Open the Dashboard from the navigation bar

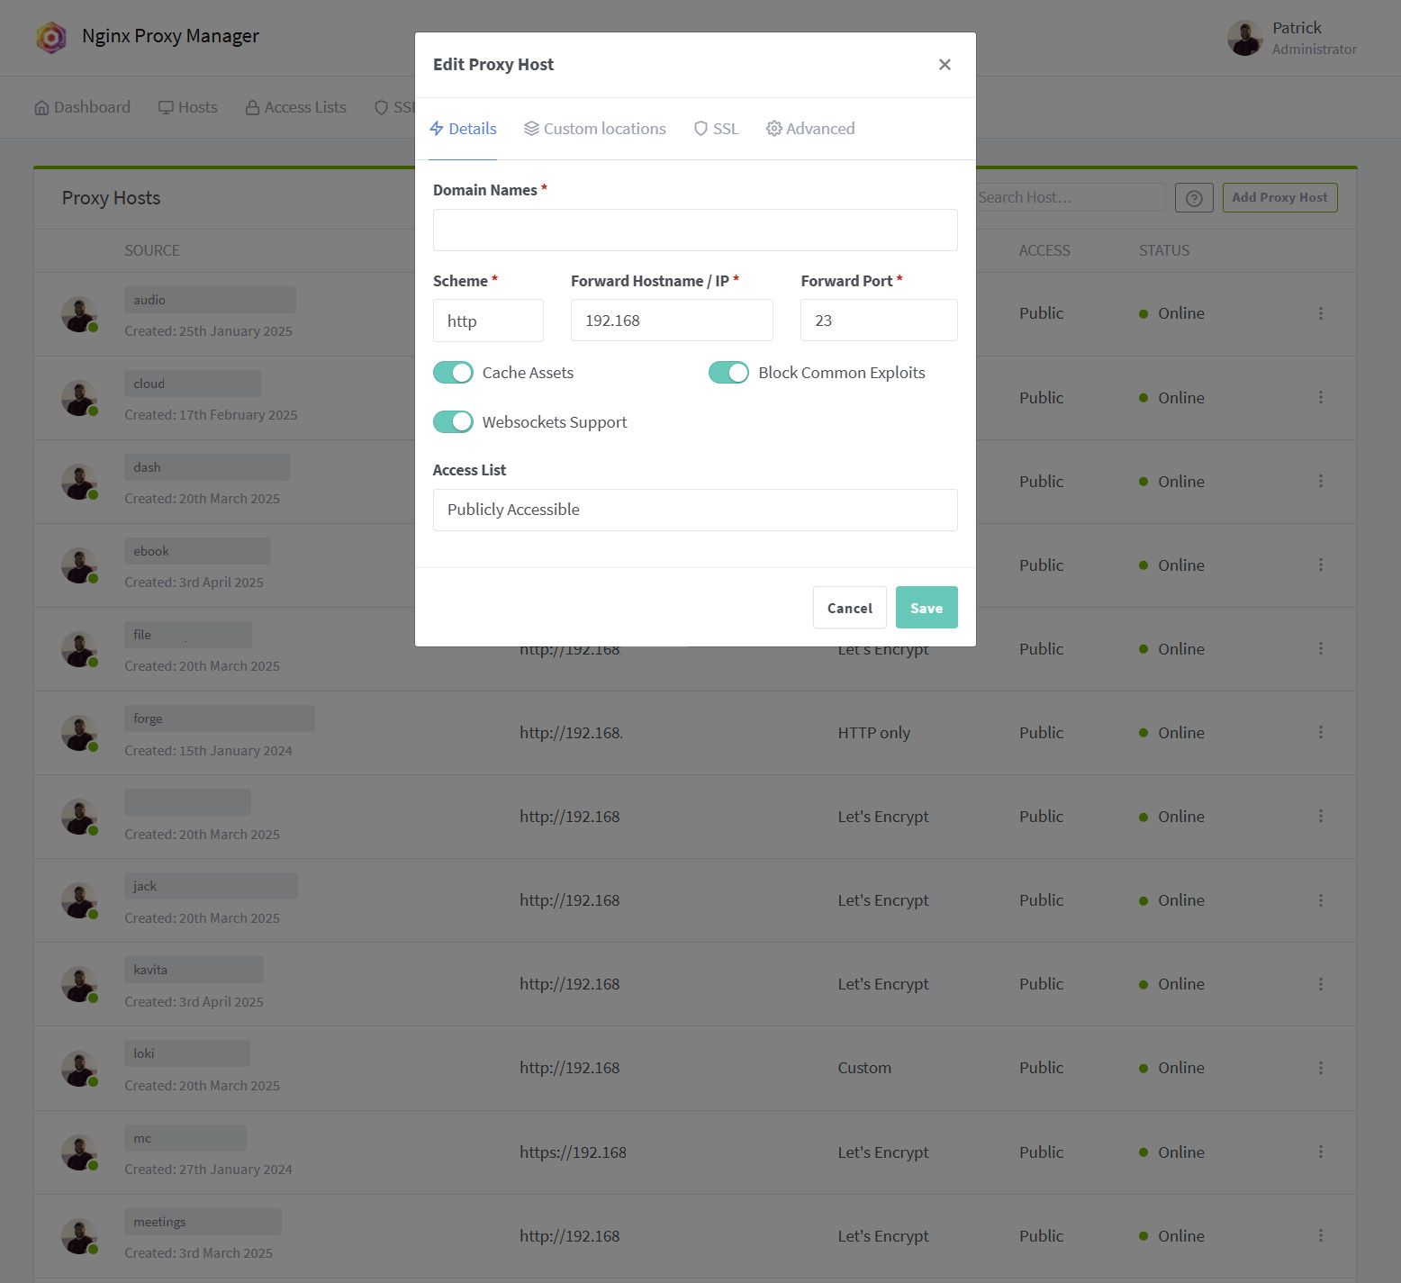coord(82,106)
